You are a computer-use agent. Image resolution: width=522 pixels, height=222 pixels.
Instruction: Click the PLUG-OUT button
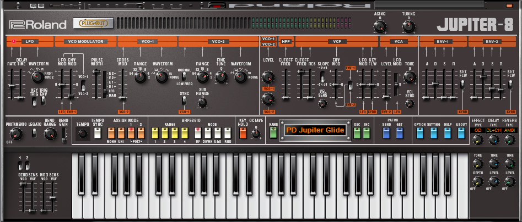(93, 24)
